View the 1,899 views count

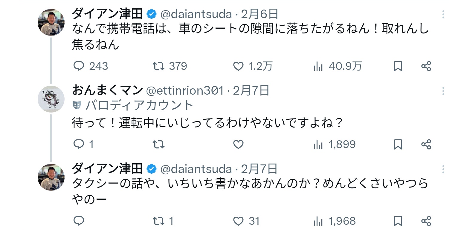[x=342, y=144]
